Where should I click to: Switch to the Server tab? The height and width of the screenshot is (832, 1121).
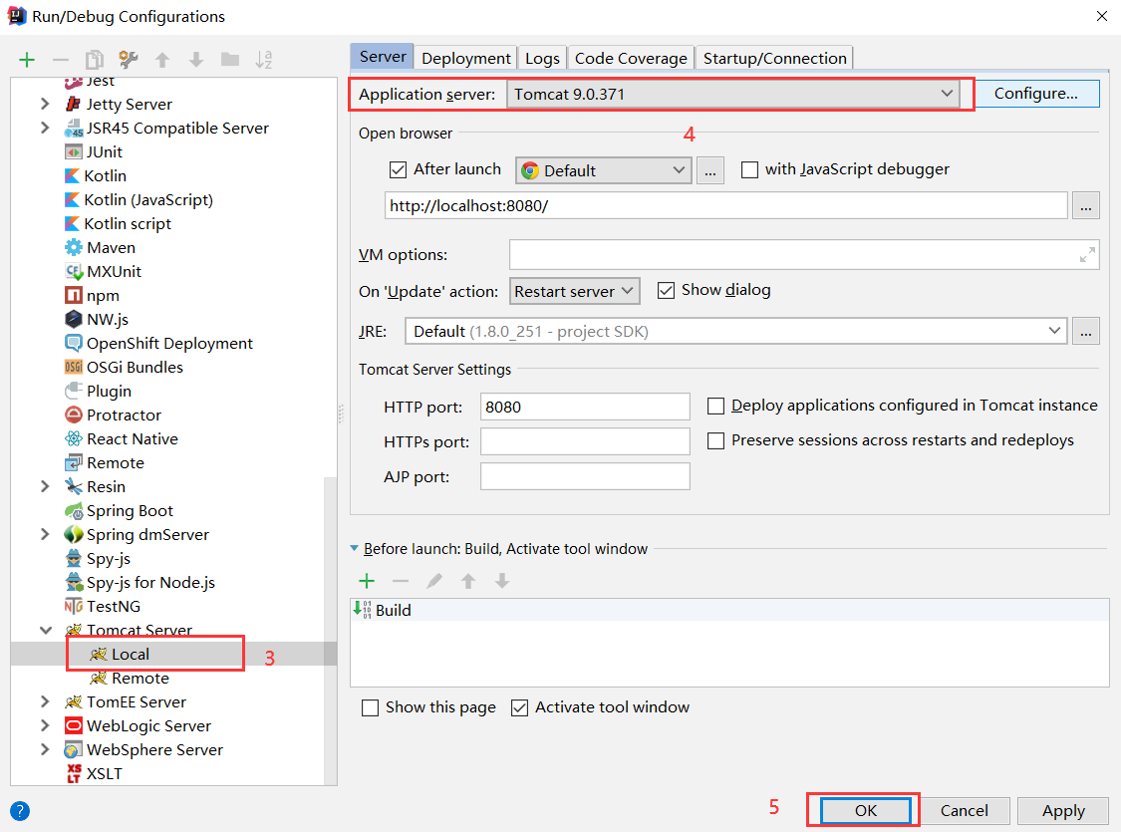coord(383,57)
